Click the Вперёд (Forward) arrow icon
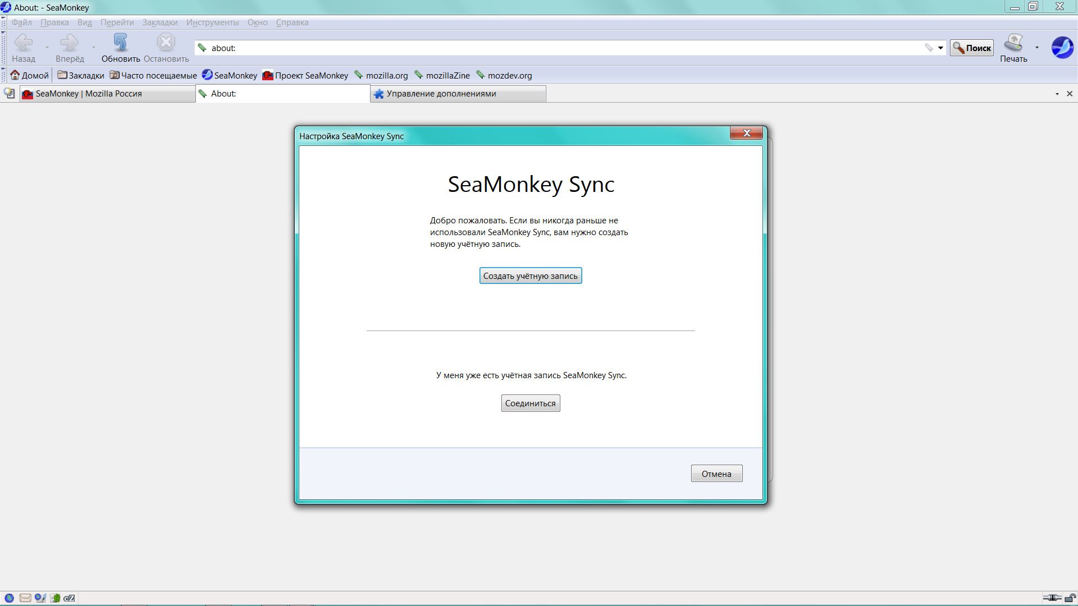Viewport: 1078px width, 606px height. click(70, 43)
